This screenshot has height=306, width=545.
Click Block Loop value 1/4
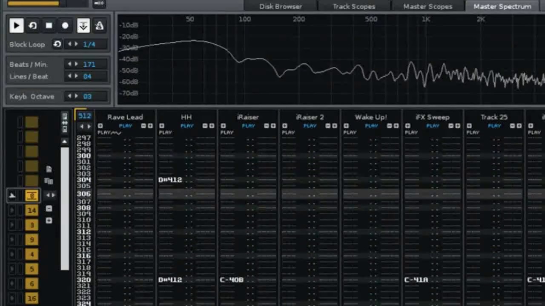pos(89,44)
